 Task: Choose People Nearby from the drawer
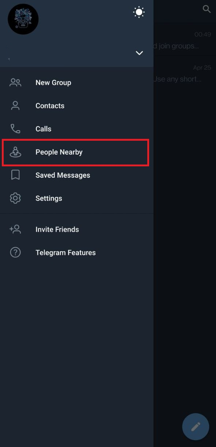77,152
